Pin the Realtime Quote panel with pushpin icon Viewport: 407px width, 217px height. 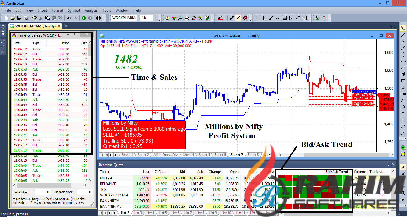pos(388,165)
